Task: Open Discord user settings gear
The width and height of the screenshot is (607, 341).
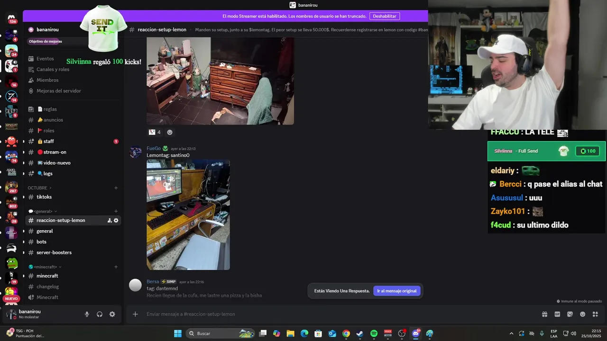Action: tap(112, 314)
